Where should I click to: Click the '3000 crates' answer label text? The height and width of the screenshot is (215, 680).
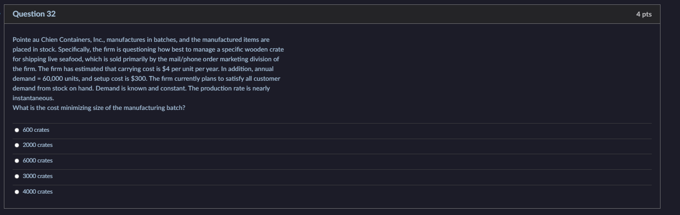[x=38, y=176]
